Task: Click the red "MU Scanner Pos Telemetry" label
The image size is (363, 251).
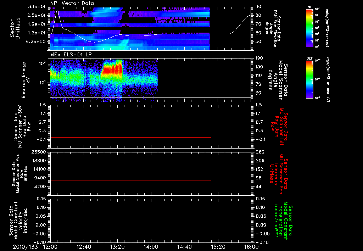Action: pyautogui.click(x=279, y=174)
